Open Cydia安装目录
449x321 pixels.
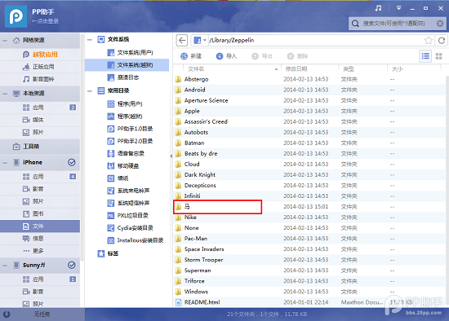(131, 228)
